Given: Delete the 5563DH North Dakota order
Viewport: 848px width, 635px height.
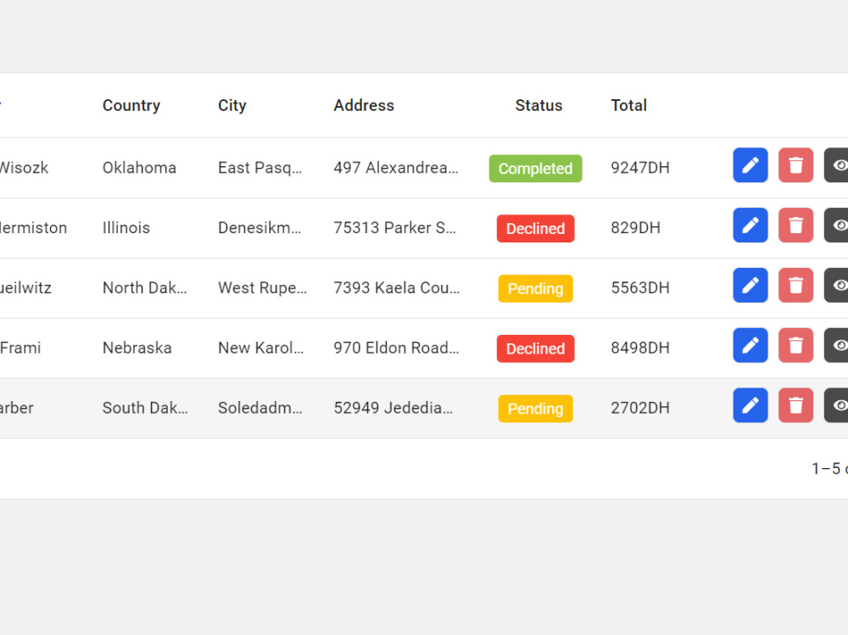Looking at the screenshot, I should click(795, 285).
